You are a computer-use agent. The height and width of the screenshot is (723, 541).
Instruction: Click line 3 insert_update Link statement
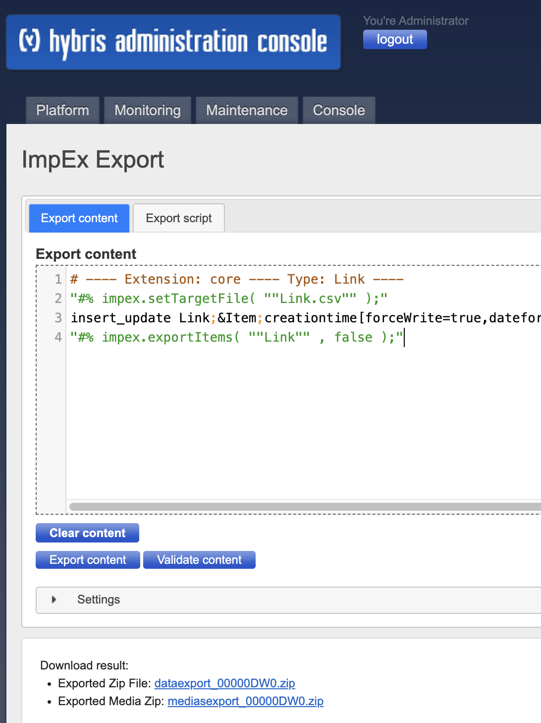coord(306,318)
